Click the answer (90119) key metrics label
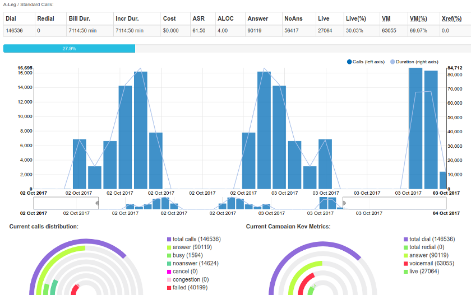 tap(429, 255)
